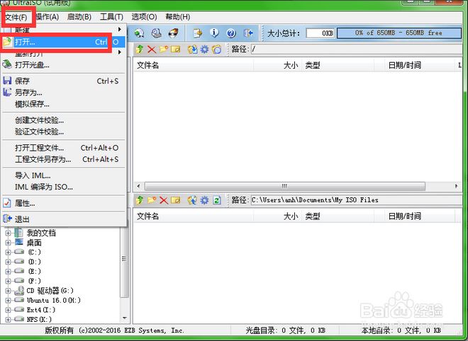Image resolution: width=468 pixels, height=341 pixels.
Task: Click the 大小总计 0KB field
Action: (321, 33)
